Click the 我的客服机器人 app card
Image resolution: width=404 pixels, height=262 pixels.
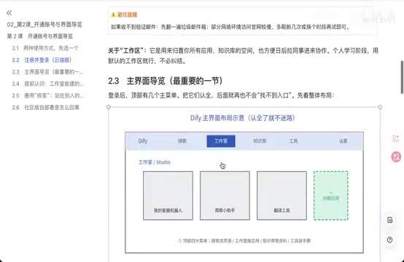(x=168, y=195)
